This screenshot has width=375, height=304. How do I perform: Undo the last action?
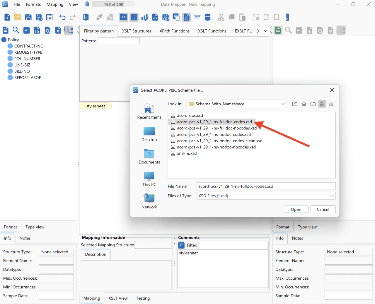coord(62,17)
